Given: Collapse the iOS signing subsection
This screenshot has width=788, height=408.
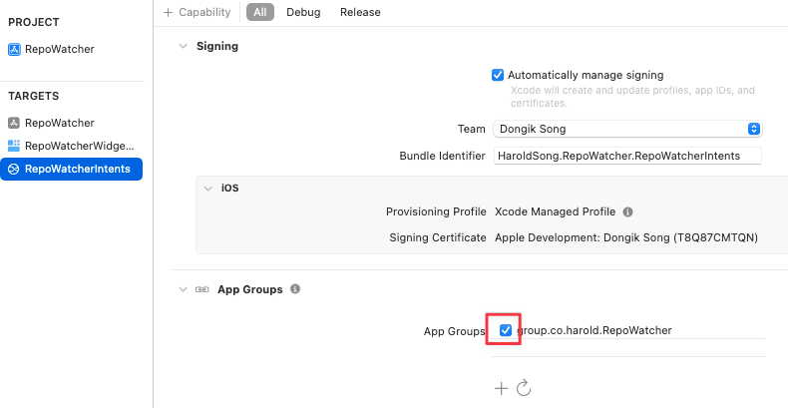Looking at the screenshot, I should [207, 189].
